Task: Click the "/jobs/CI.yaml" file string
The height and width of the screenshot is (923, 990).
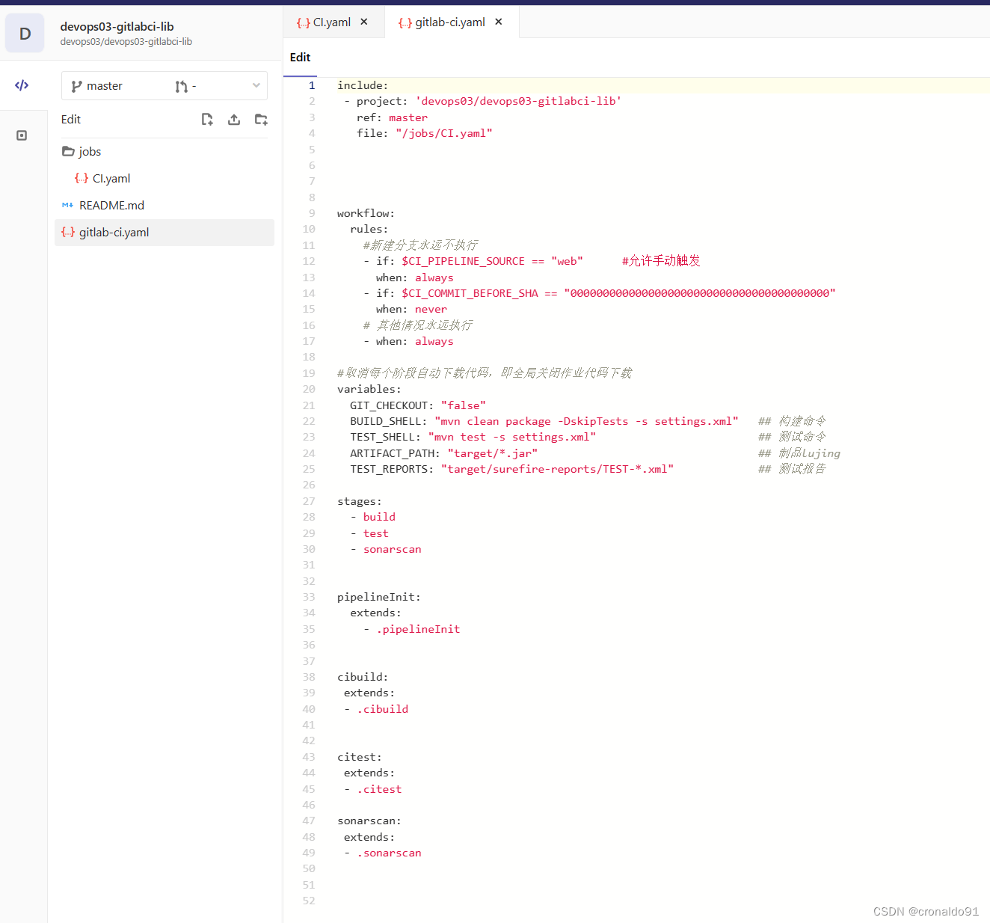Action: pyautogui.click(x=444, y=133)
